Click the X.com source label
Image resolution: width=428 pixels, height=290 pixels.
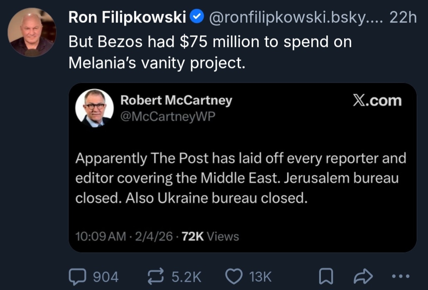pos(377,101)
